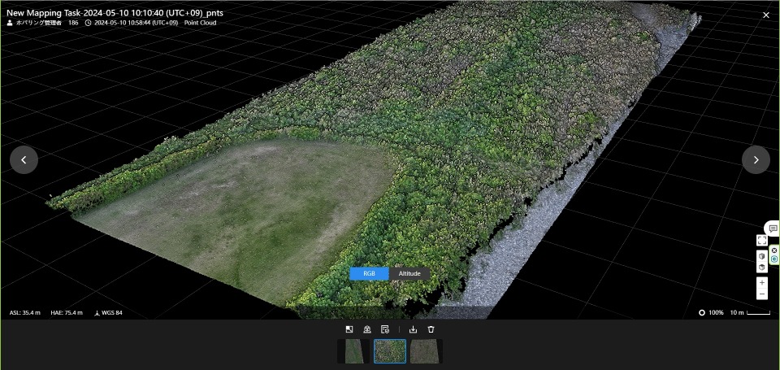This screenshot has width=780, height=370.
Task: Select the highlighted middle point cloud thumbnail
Action: coord(390,351)
